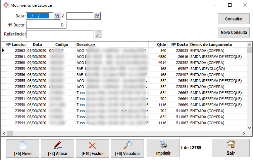
Task: Focus the start Data input field
Action: pyautogui.click(x=40, y=16)
